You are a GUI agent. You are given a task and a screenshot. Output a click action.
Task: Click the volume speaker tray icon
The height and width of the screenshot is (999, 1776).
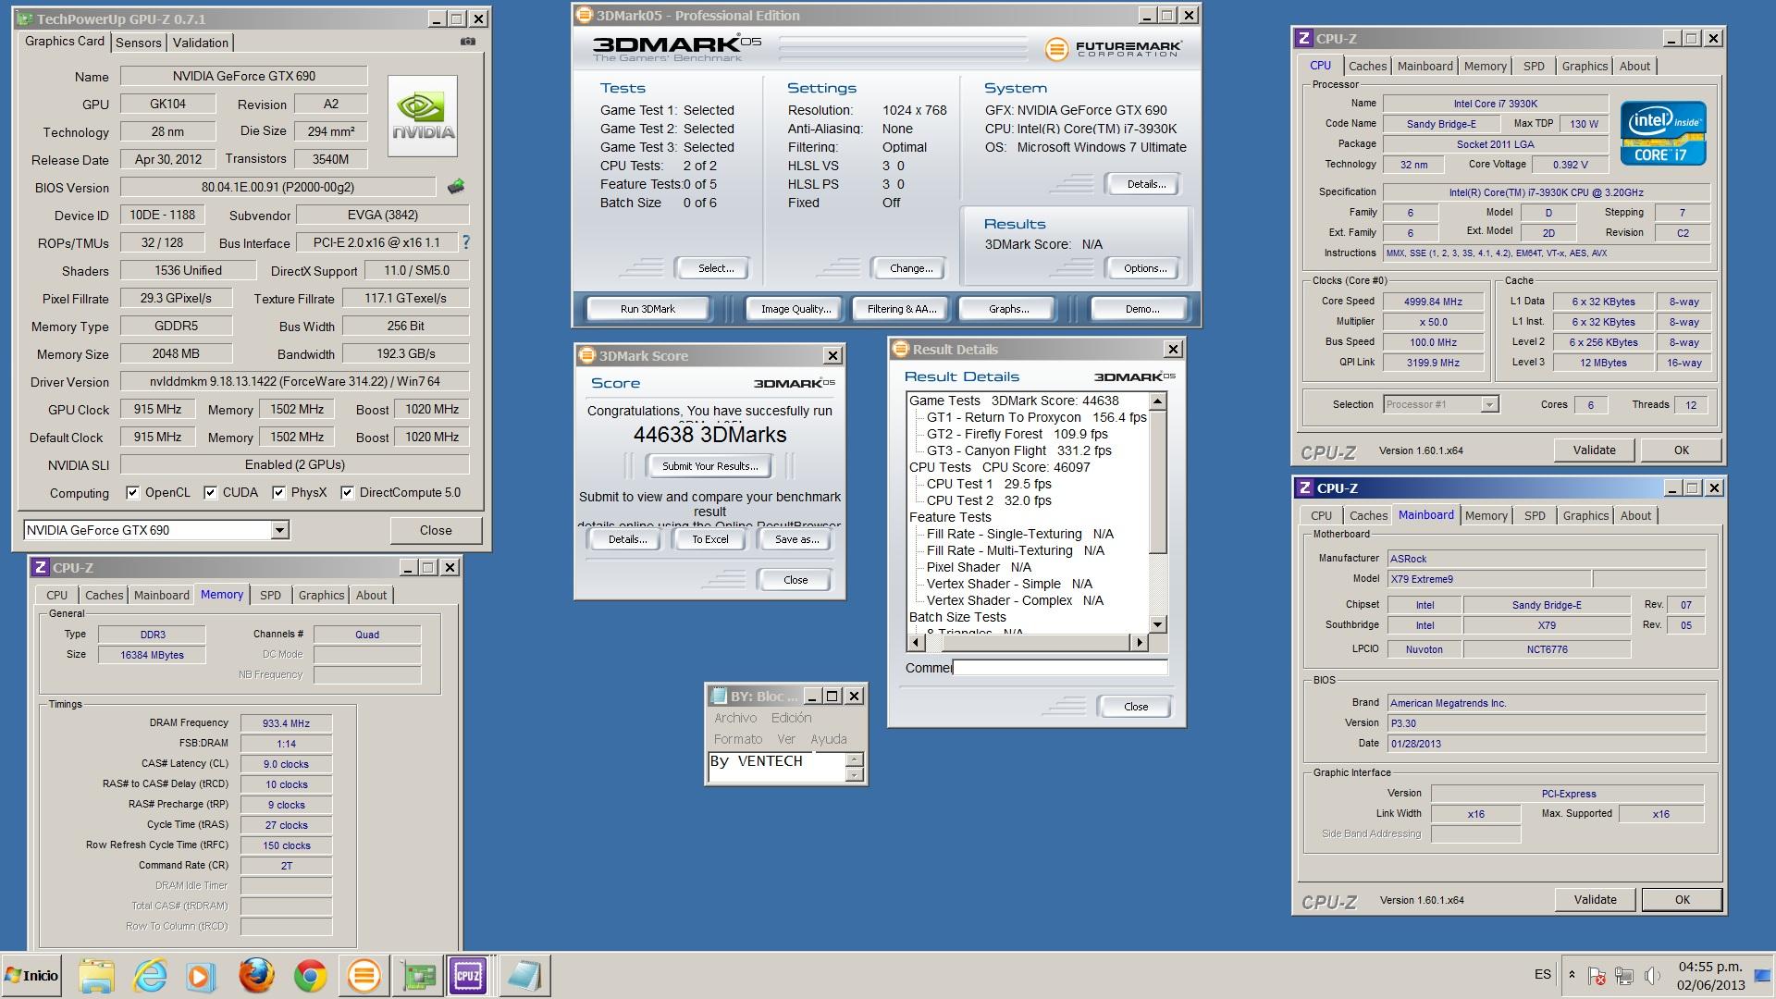[x=1653, y=976]
